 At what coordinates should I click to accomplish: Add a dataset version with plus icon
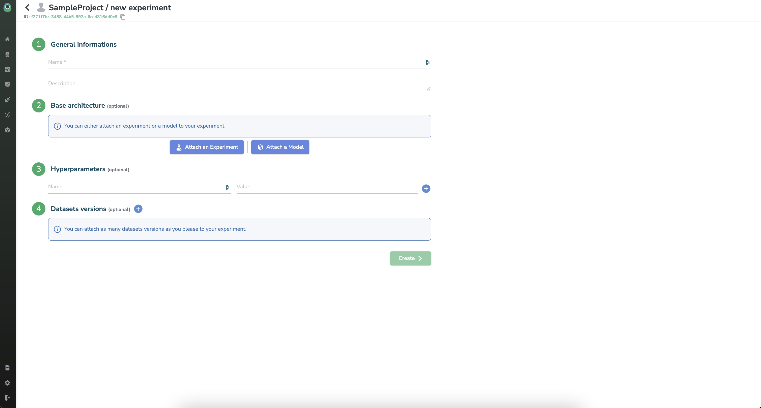point(138,209)
